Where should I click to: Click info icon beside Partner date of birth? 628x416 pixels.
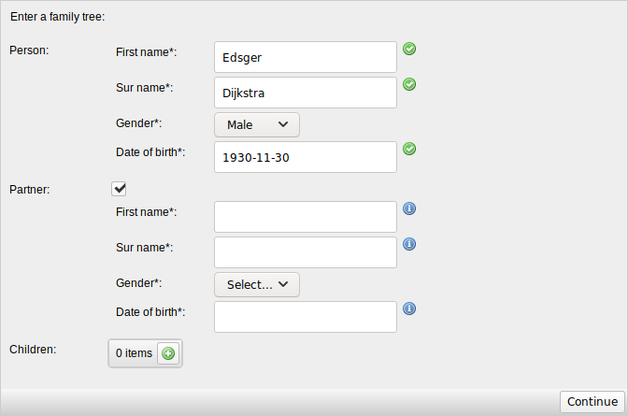click(409, 308)
